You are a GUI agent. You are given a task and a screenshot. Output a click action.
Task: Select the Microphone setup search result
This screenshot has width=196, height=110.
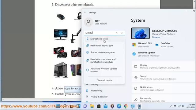click(104, 39)
